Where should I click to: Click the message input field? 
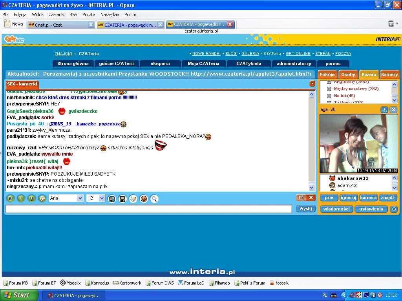click(149, 209)
